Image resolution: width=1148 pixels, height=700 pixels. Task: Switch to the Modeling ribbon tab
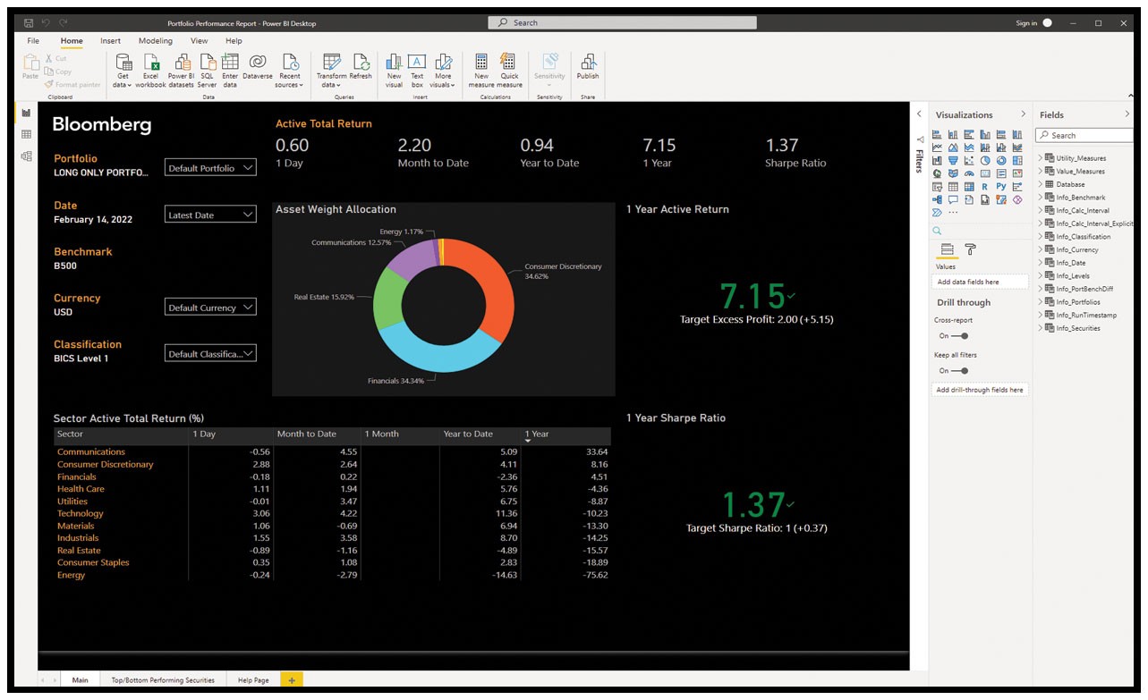pyautogui.click(x=155, y=40)
